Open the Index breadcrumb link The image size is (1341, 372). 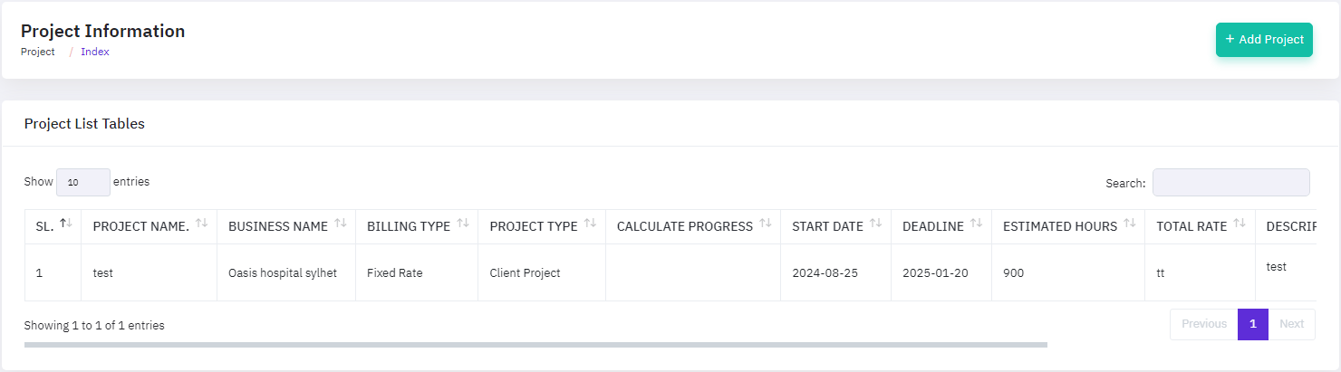[95, 52]
